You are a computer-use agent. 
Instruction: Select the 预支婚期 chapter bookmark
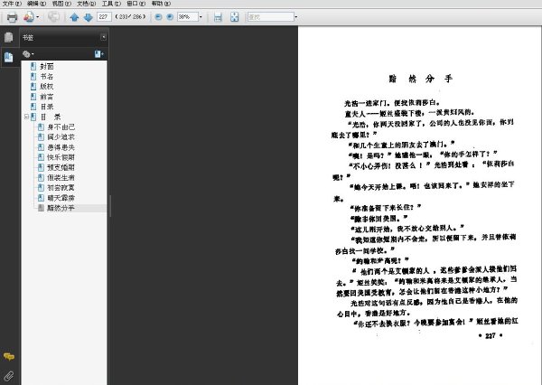pyautogui.click(x=61, y=167)
